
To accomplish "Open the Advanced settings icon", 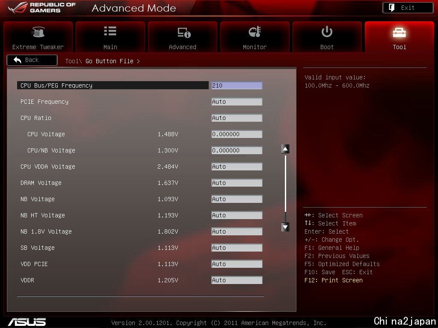I will click(184, 32).
